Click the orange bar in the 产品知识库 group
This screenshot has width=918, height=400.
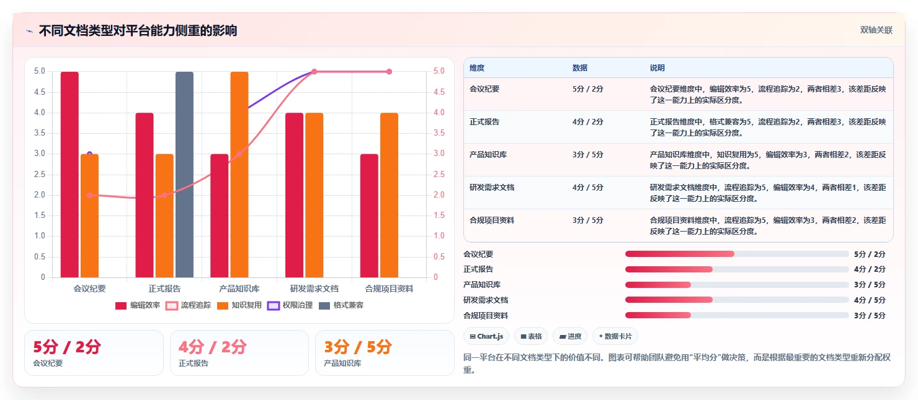(239, 175)
